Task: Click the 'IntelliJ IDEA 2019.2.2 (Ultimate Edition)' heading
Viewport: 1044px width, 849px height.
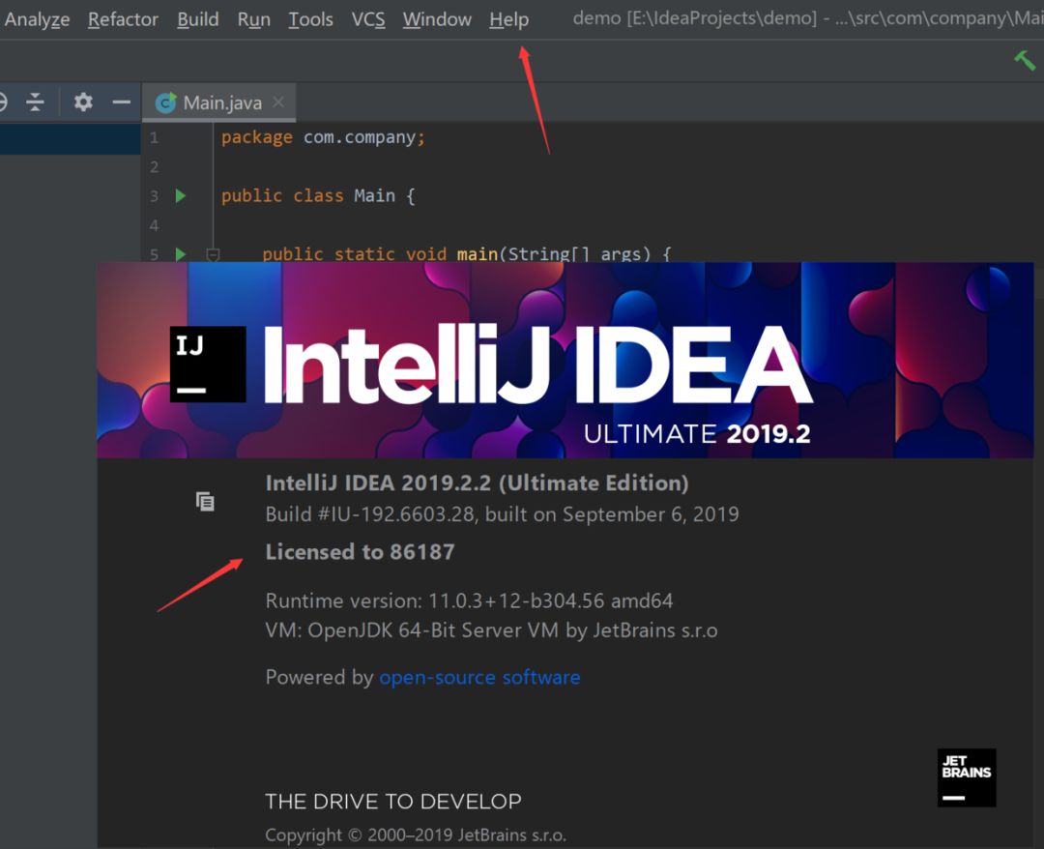Action: [477, 483]
